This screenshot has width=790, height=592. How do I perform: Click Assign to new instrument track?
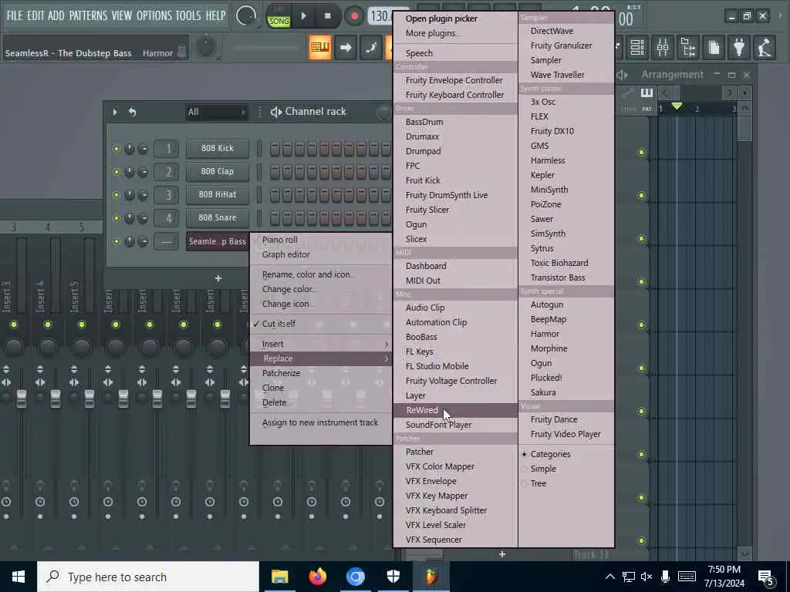tap(320, 423)
